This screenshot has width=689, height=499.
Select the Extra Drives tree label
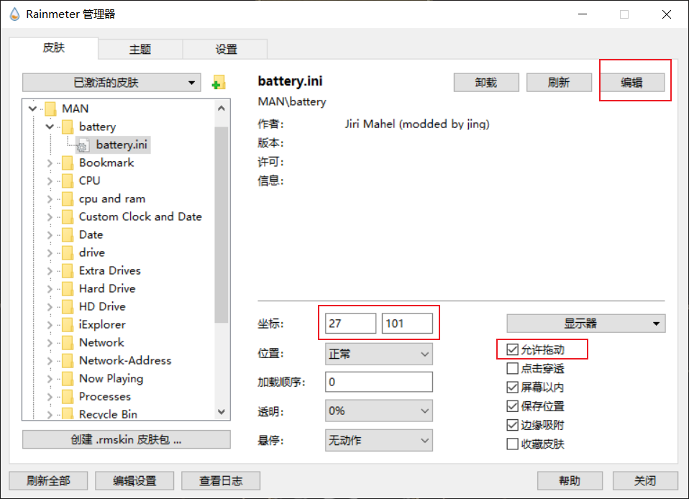(x=110, y=270)
